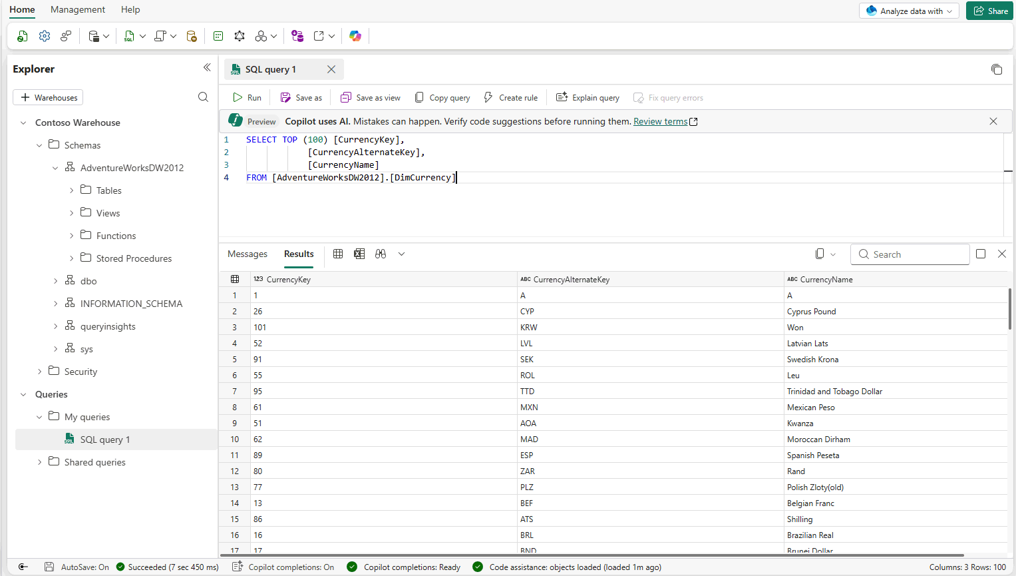Click the stacked windows icon beside the query tabs
The height and width of the screenshot is (576, 1016).
[997, 69]
